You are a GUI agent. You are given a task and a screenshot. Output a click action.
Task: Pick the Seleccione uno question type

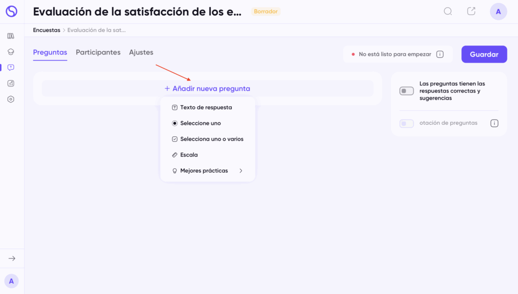pyautogui.click(x=200, y=123)
